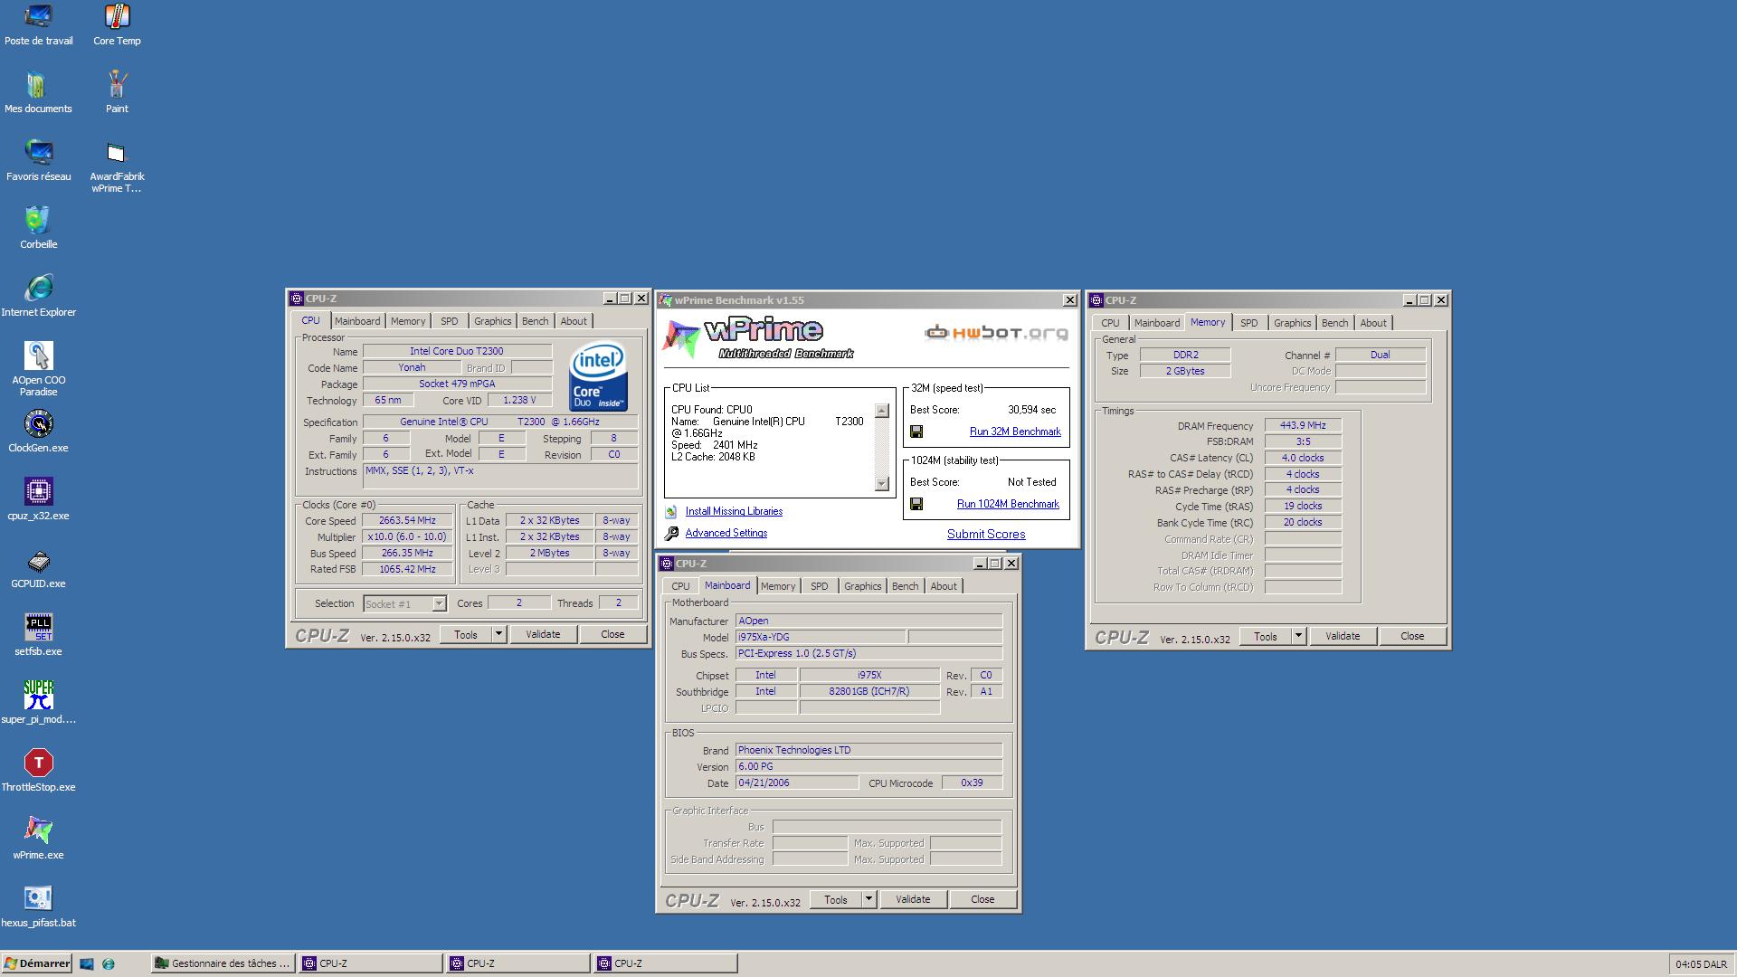Viewport: 1737px width, 977px height.
Task: Launch Internet Explorer desktop icon
Action: [38, 296]
